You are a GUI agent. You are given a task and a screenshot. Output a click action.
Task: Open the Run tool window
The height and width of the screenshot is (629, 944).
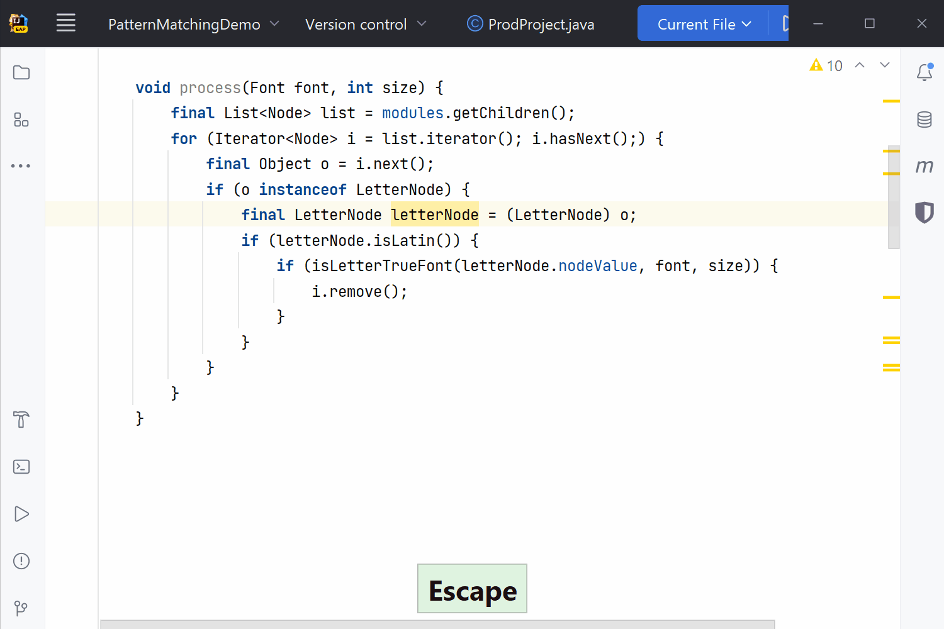(x=21, y=514)
